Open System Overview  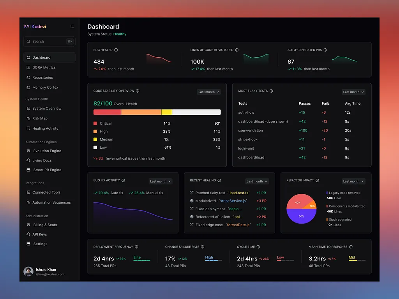point(49,108)
